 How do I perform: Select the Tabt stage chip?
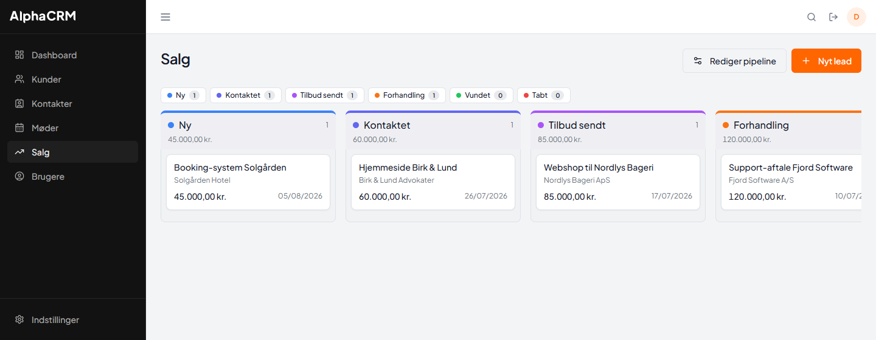click(x=544, y=95)
